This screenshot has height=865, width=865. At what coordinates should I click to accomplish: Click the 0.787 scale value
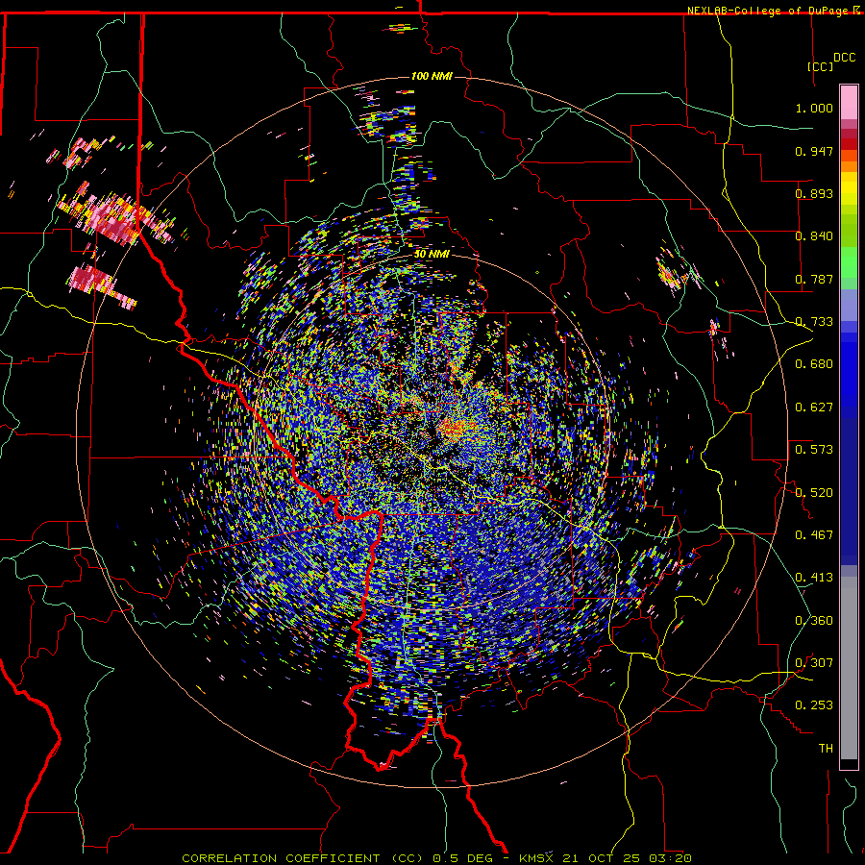pos(814,279)
